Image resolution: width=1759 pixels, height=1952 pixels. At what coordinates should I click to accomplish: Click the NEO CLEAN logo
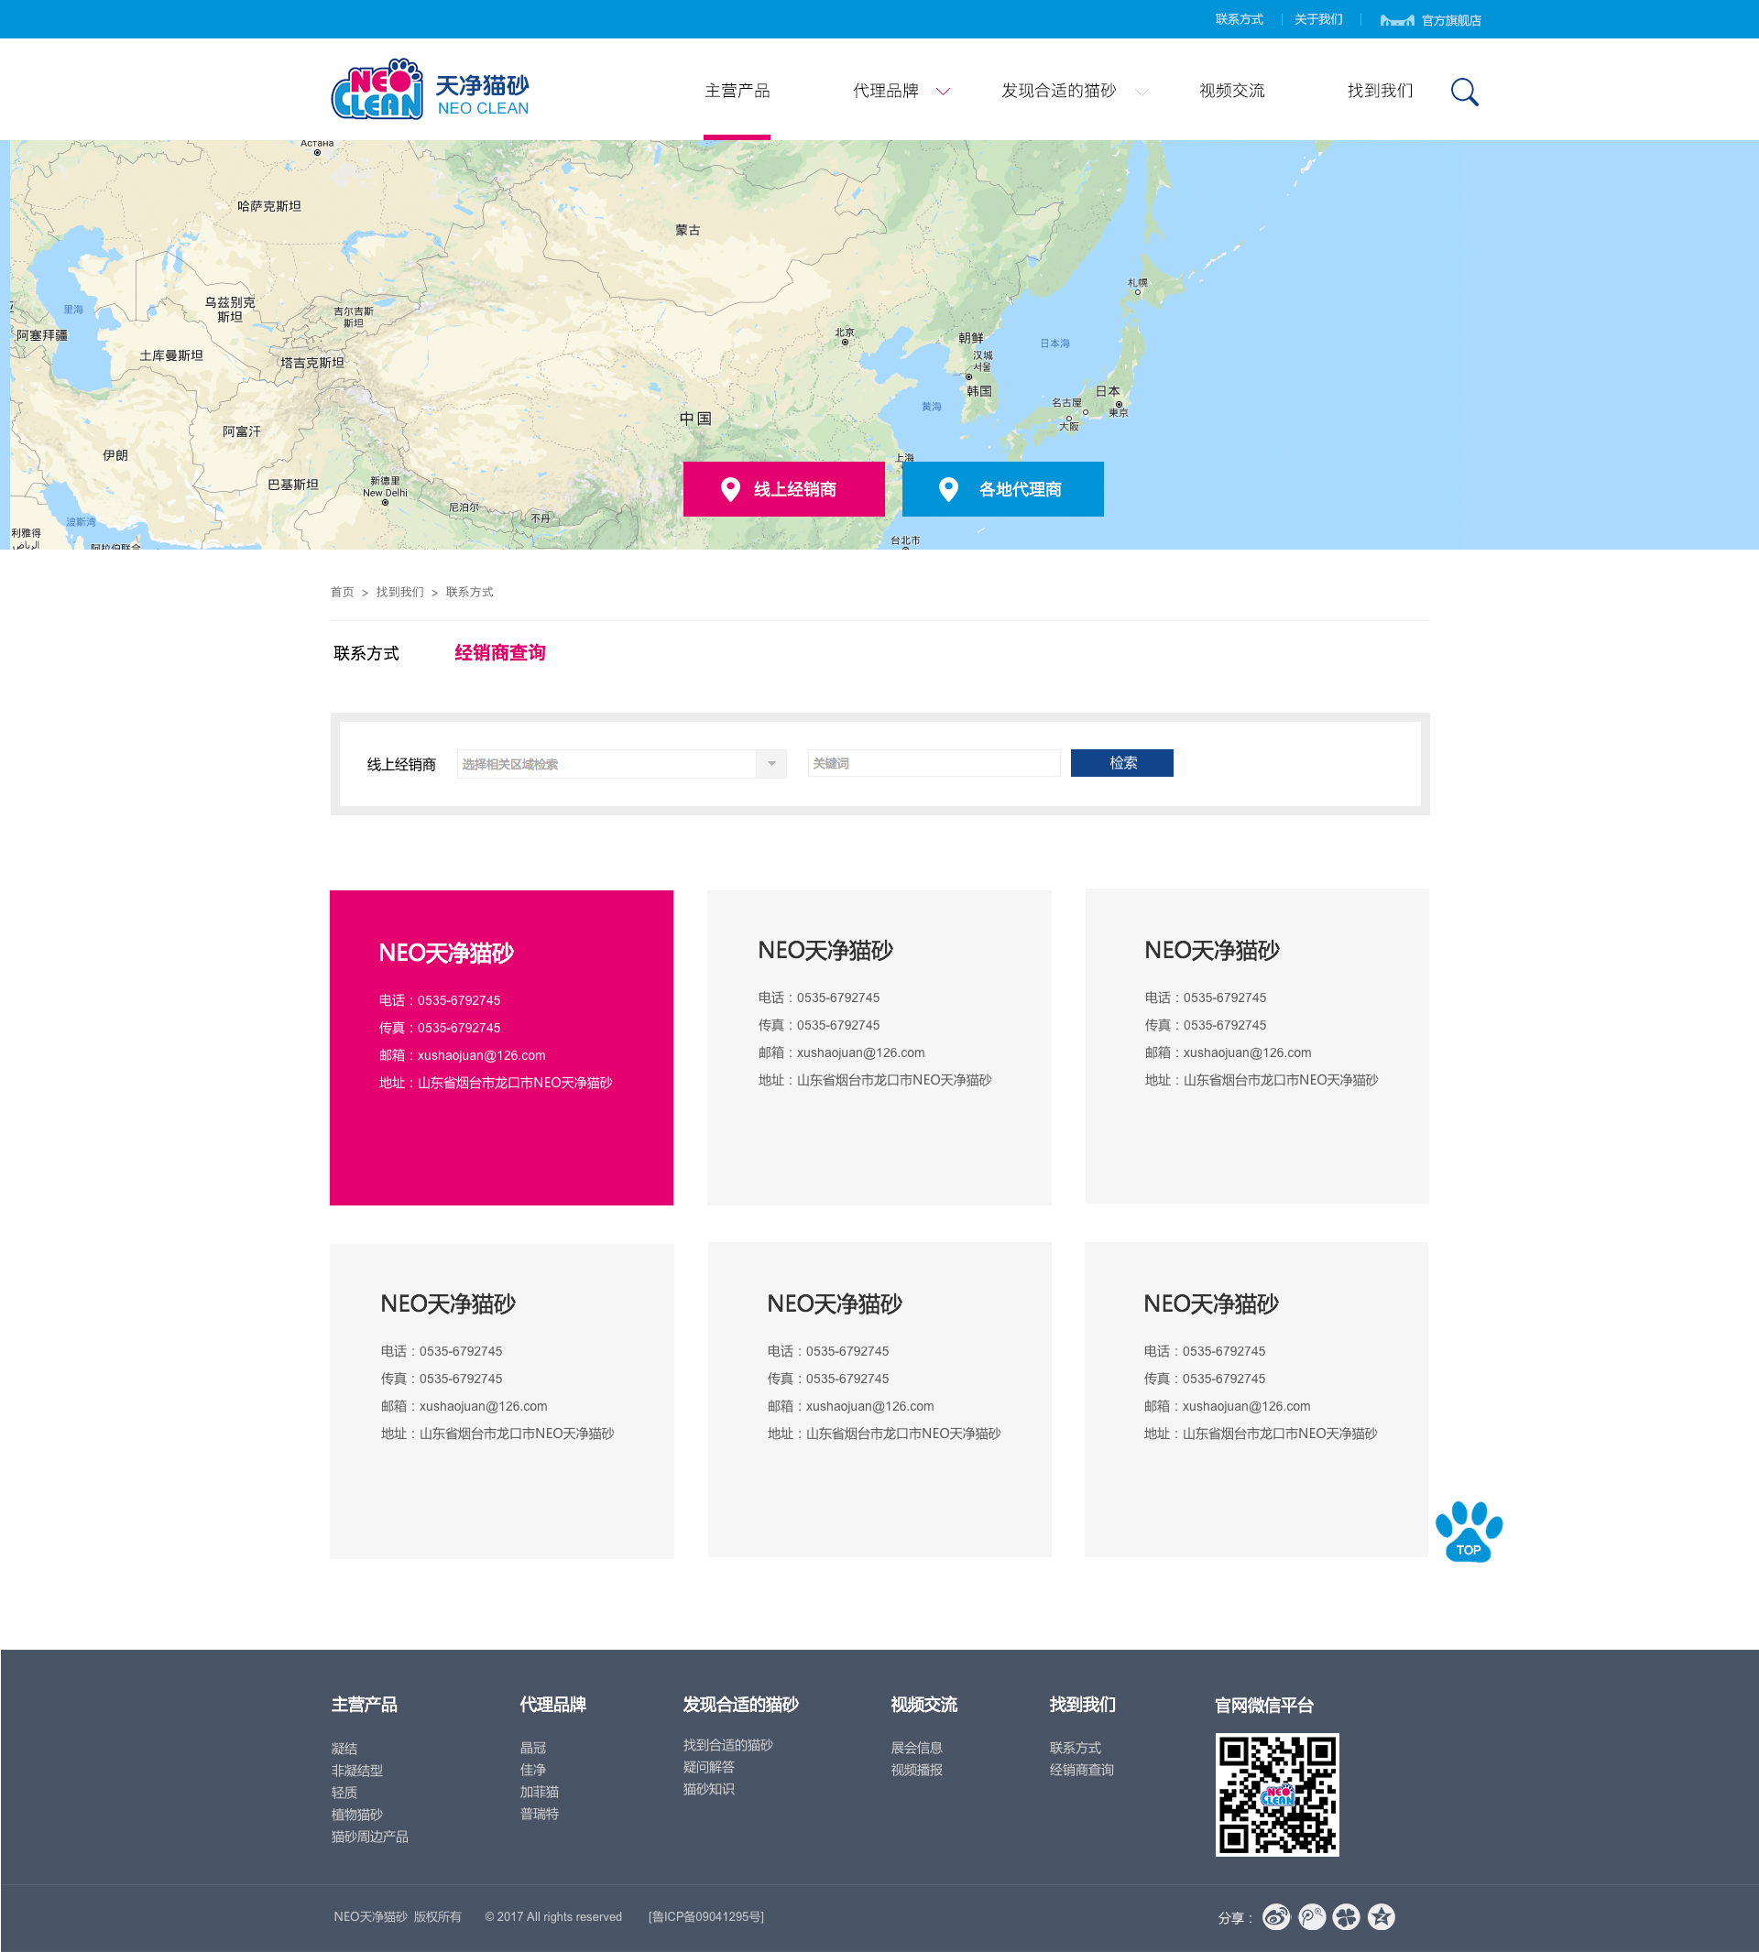(x=430, y=89)
